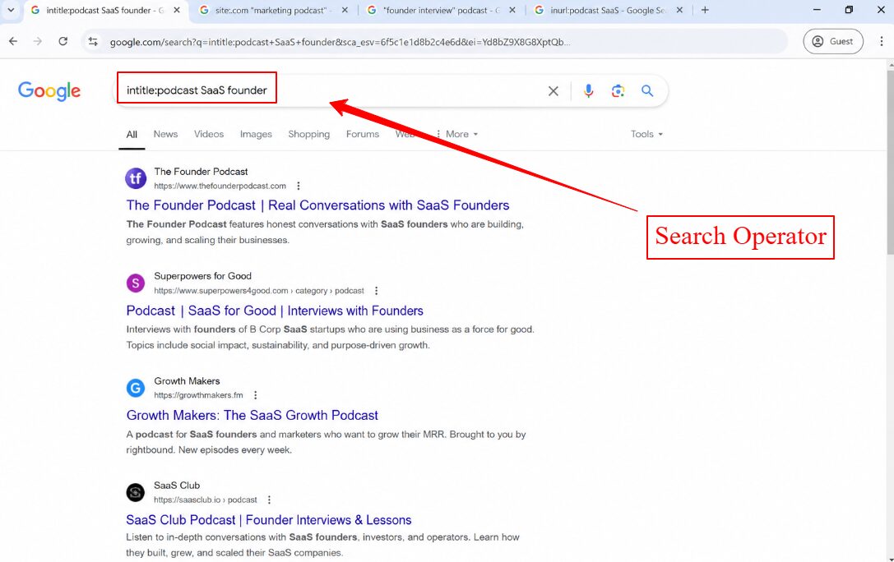Click the address bar URL

[340, 42]
